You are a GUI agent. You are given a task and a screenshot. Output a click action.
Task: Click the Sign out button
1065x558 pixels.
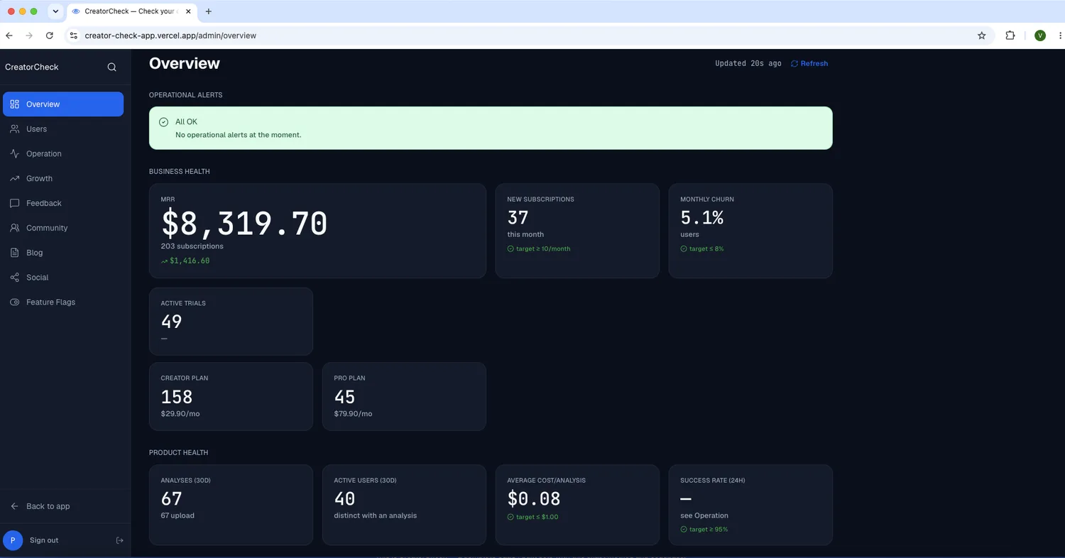click(x=44, y=540)
